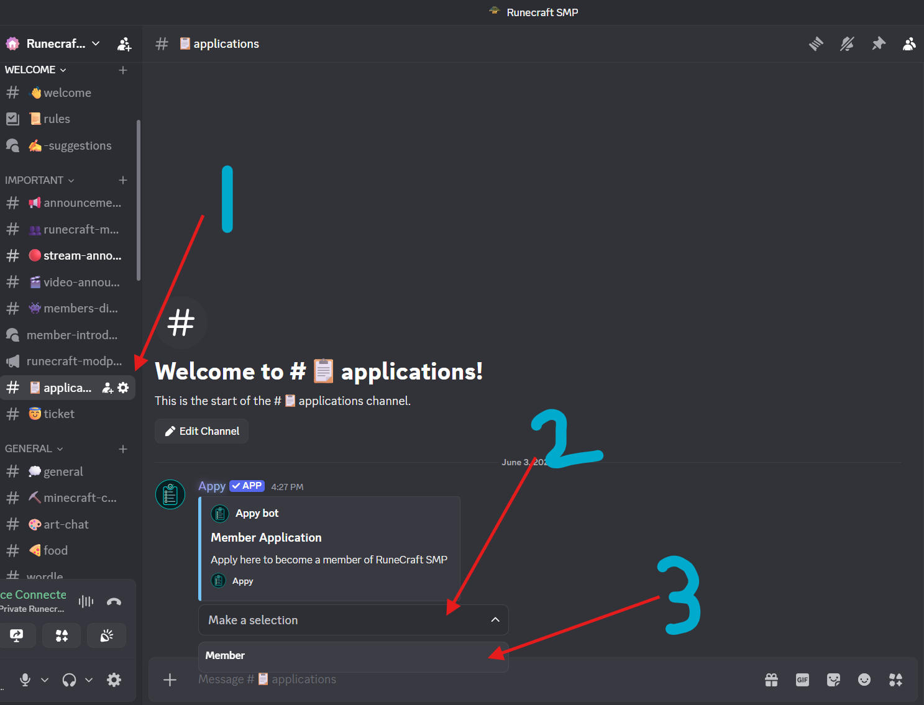
Task: Click Edit Channel button
Action: (x=201, y=431)
